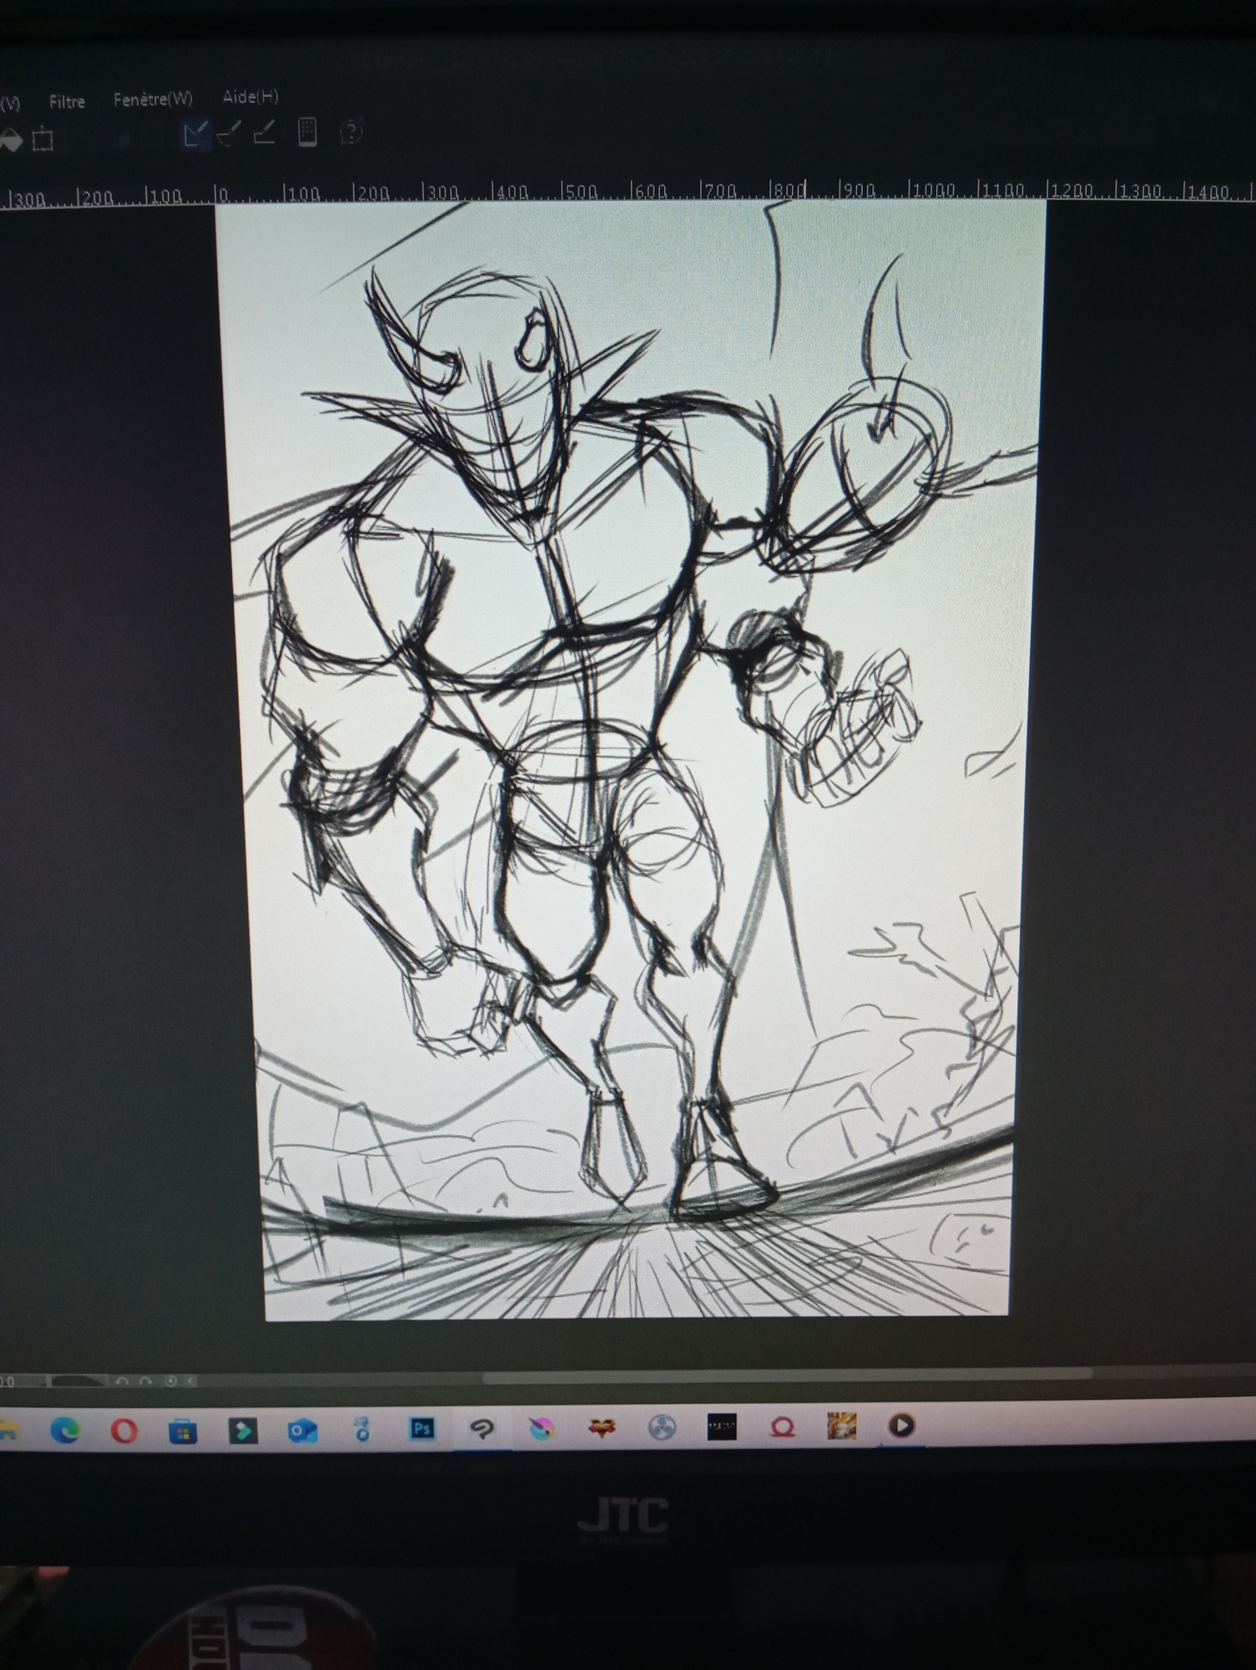
Task: Click the smartphone connection toolbar icon
Action: coord(307,132)
